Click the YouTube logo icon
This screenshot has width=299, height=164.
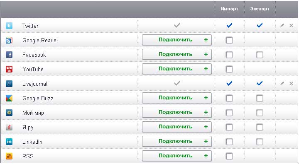(x=9, y=69)
